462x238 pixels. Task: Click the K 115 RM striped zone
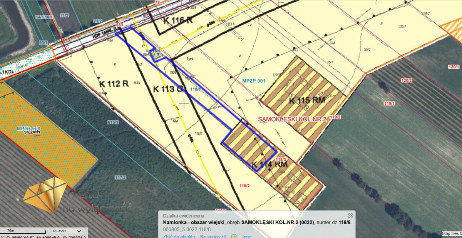click(x=307, y=100)
